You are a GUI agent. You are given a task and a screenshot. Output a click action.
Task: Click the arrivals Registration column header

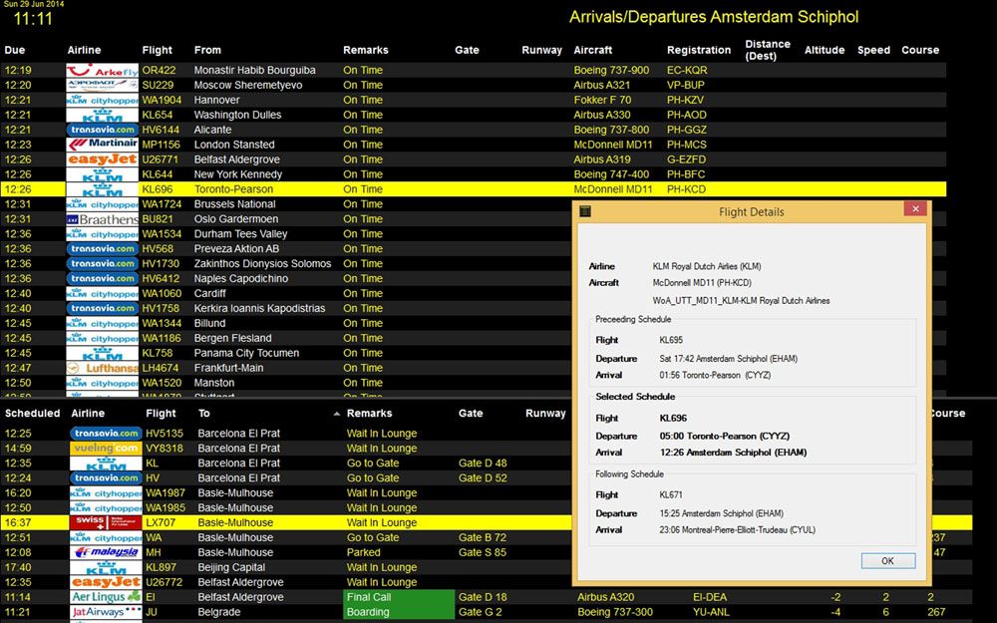pyautogui.click(x=698, y=50)
